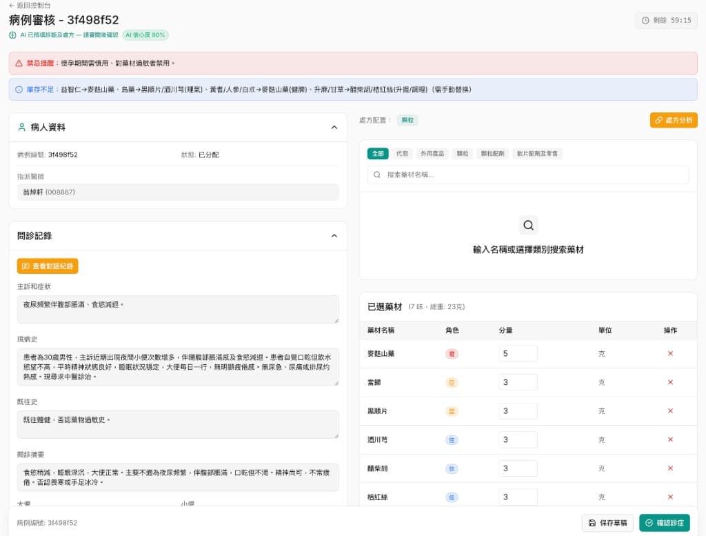Select the 飲片配劑及零售 category tab

tap(537, 154)
